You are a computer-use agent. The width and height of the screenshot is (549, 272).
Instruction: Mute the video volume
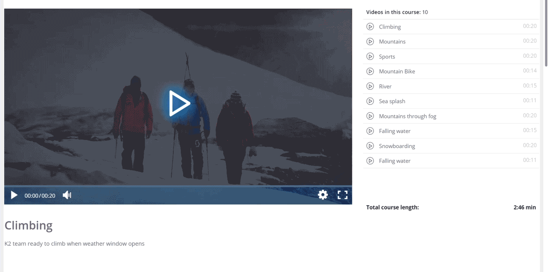click(x=67, y=195)
